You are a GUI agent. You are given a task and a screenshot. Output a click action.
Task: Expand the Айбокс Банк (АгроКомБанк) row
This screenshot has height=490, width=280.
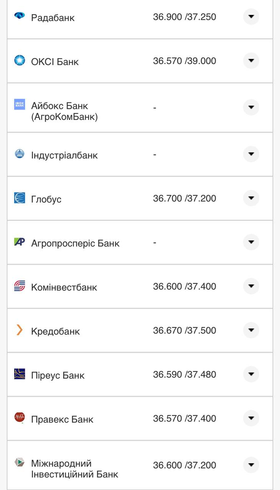(x=251, y=107)
